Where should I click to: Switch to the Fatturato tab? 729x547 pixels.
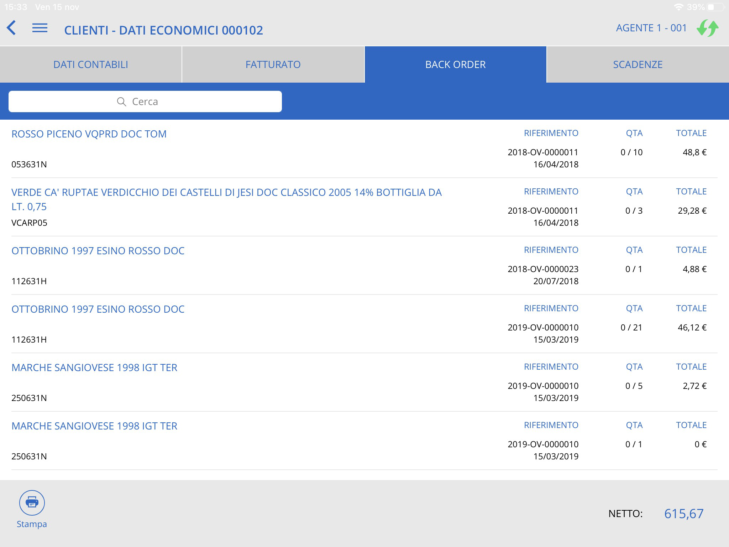[273, 64]
